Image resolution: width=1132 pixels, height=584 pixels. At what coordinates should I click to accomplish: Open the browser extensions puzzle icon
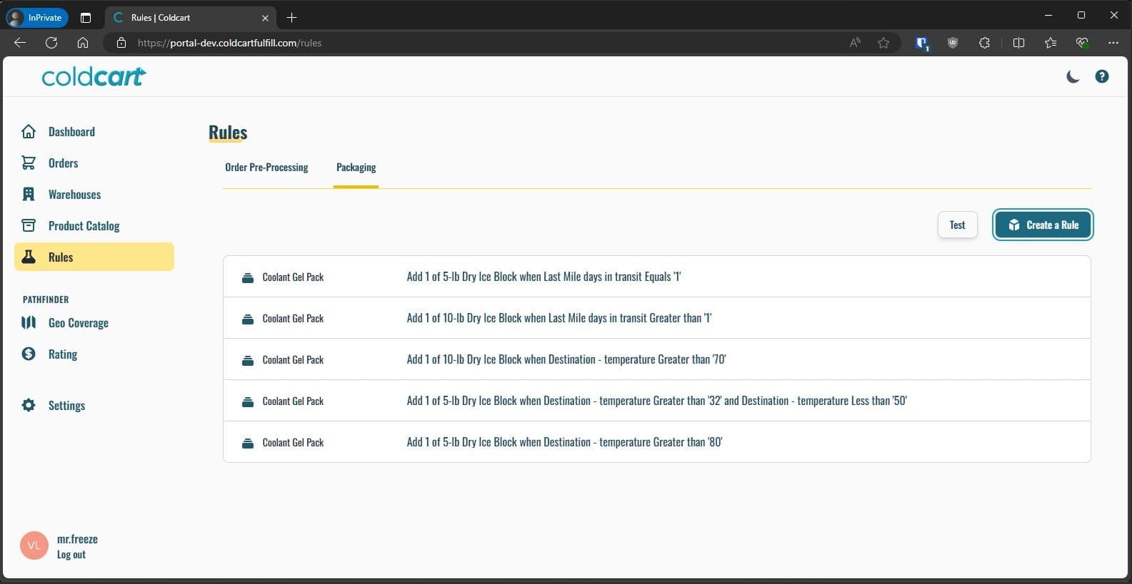(984, 43)
